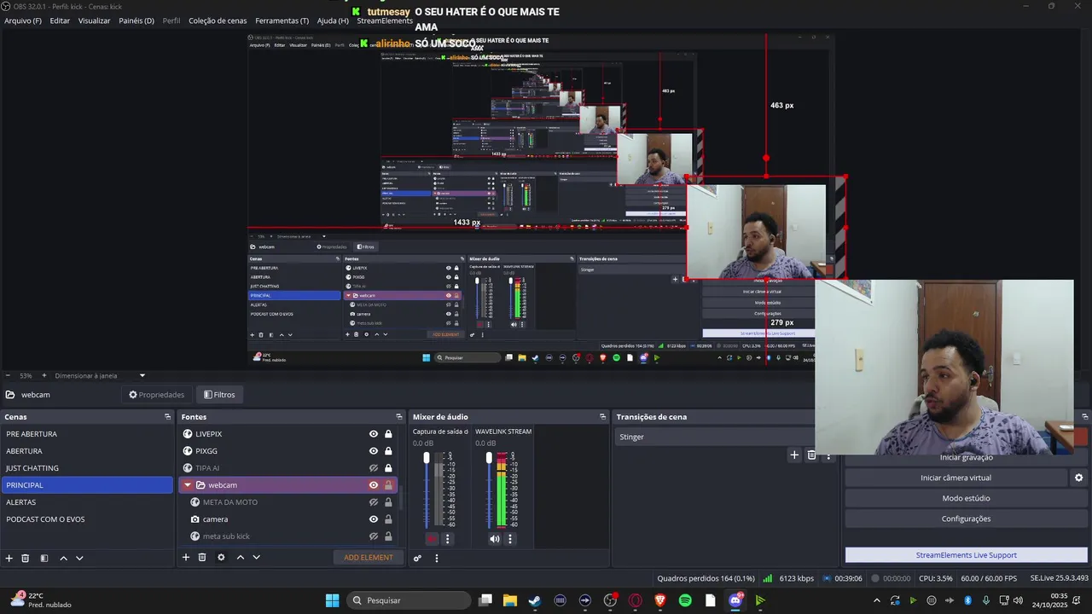Remove the selected source with the trash icon
This screenshot has width=1092, height=614.
tap(202, 557)
